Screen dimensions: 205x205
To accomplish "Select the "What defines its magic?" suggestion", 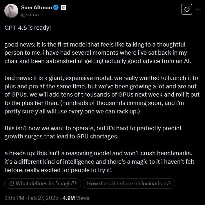I will pyautogui.click(x=43, y=183).
